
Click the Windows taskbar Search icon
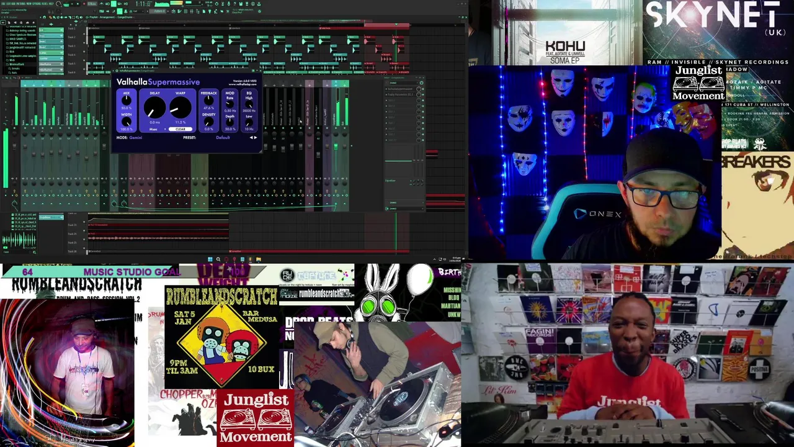click(218, 260)
